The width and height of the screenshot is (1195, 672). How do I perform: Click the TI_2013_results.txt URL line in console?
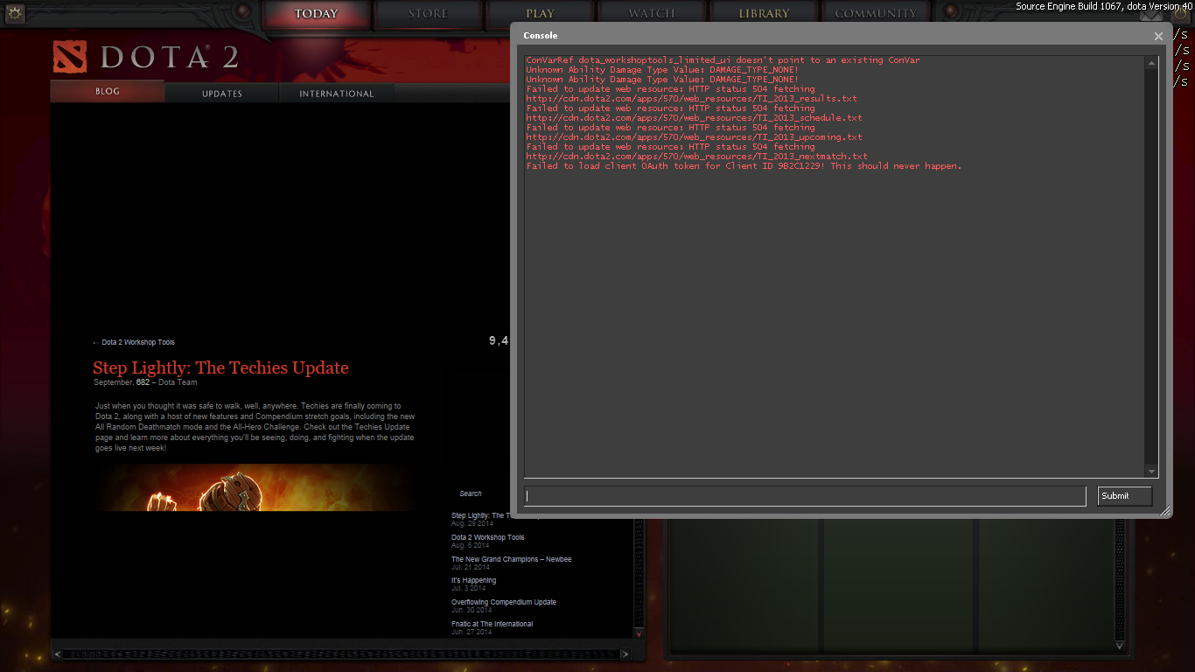tap(691, 99)
